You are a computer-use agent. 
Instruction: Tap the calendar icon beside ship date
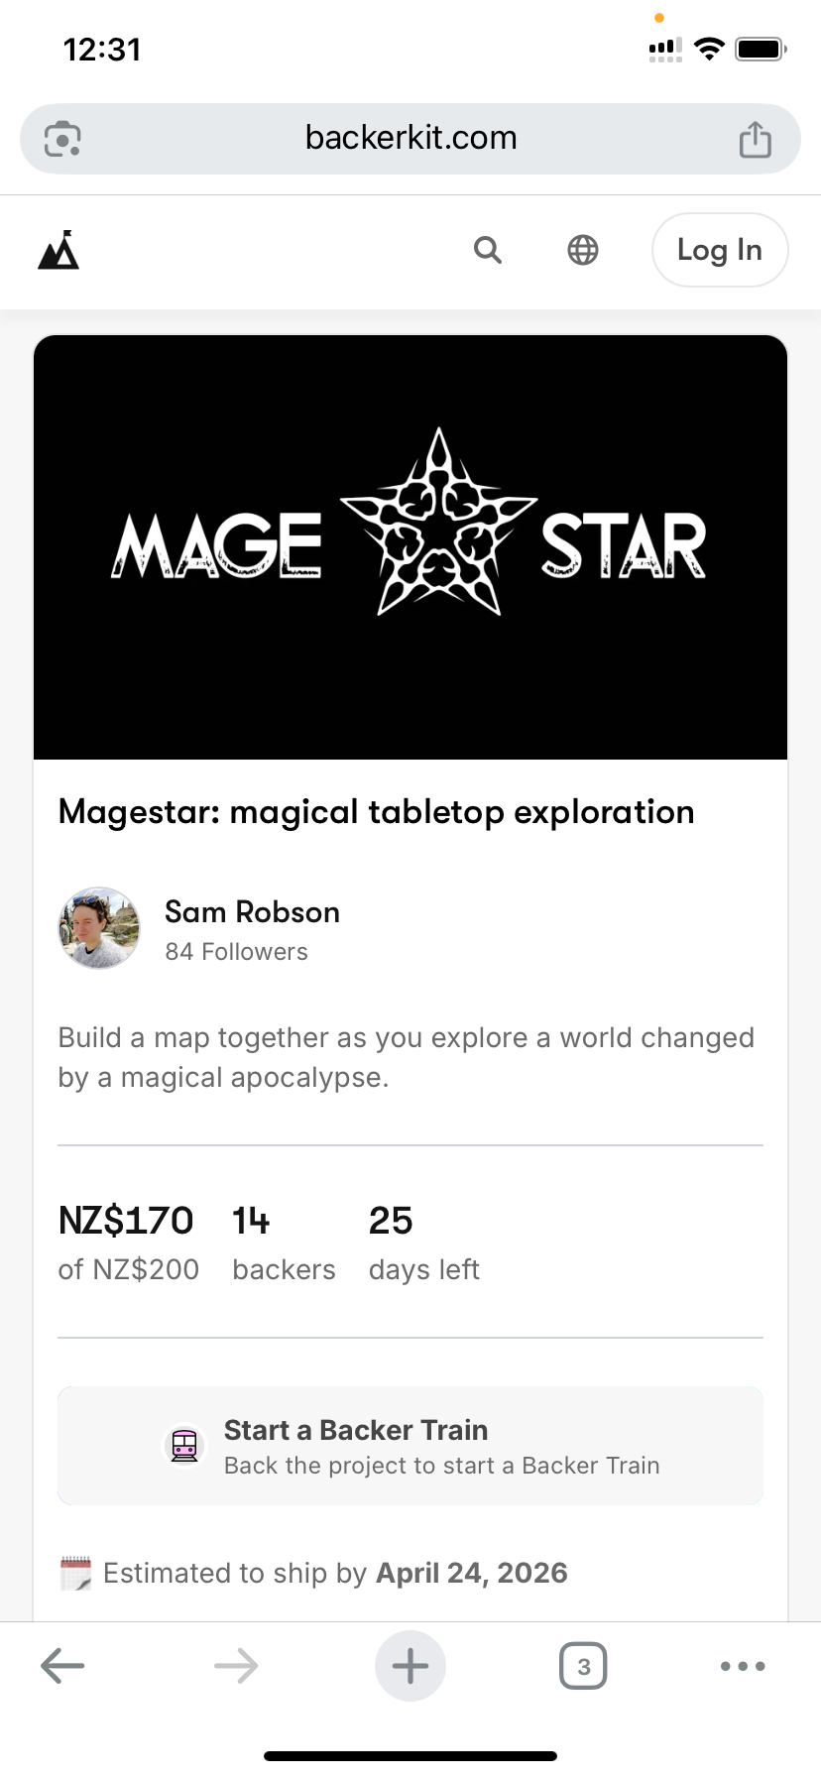point(75,1574)
